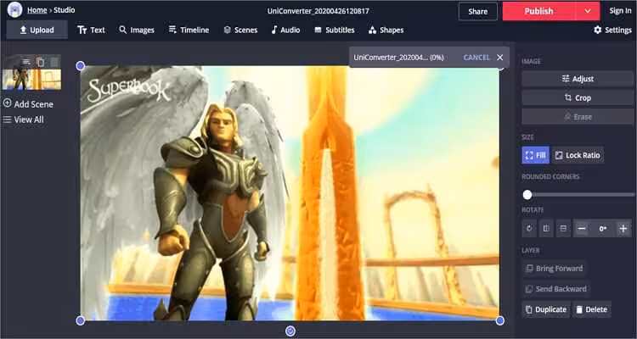637x339 pixels.
Task: Toggle Lock Ratio
Action: pos(578,155)
